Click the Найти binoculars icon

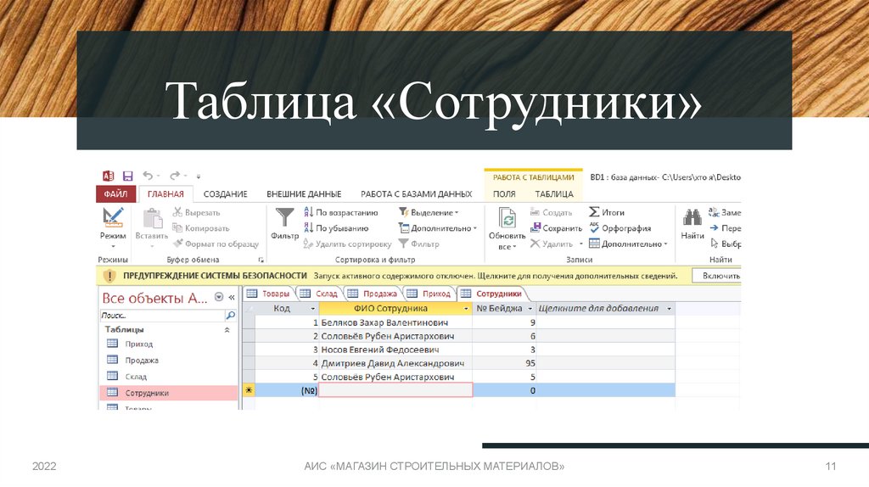(x=692, y=217)
